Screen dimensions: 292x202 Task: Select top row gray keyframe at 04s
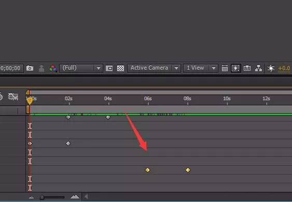point(108,117)
